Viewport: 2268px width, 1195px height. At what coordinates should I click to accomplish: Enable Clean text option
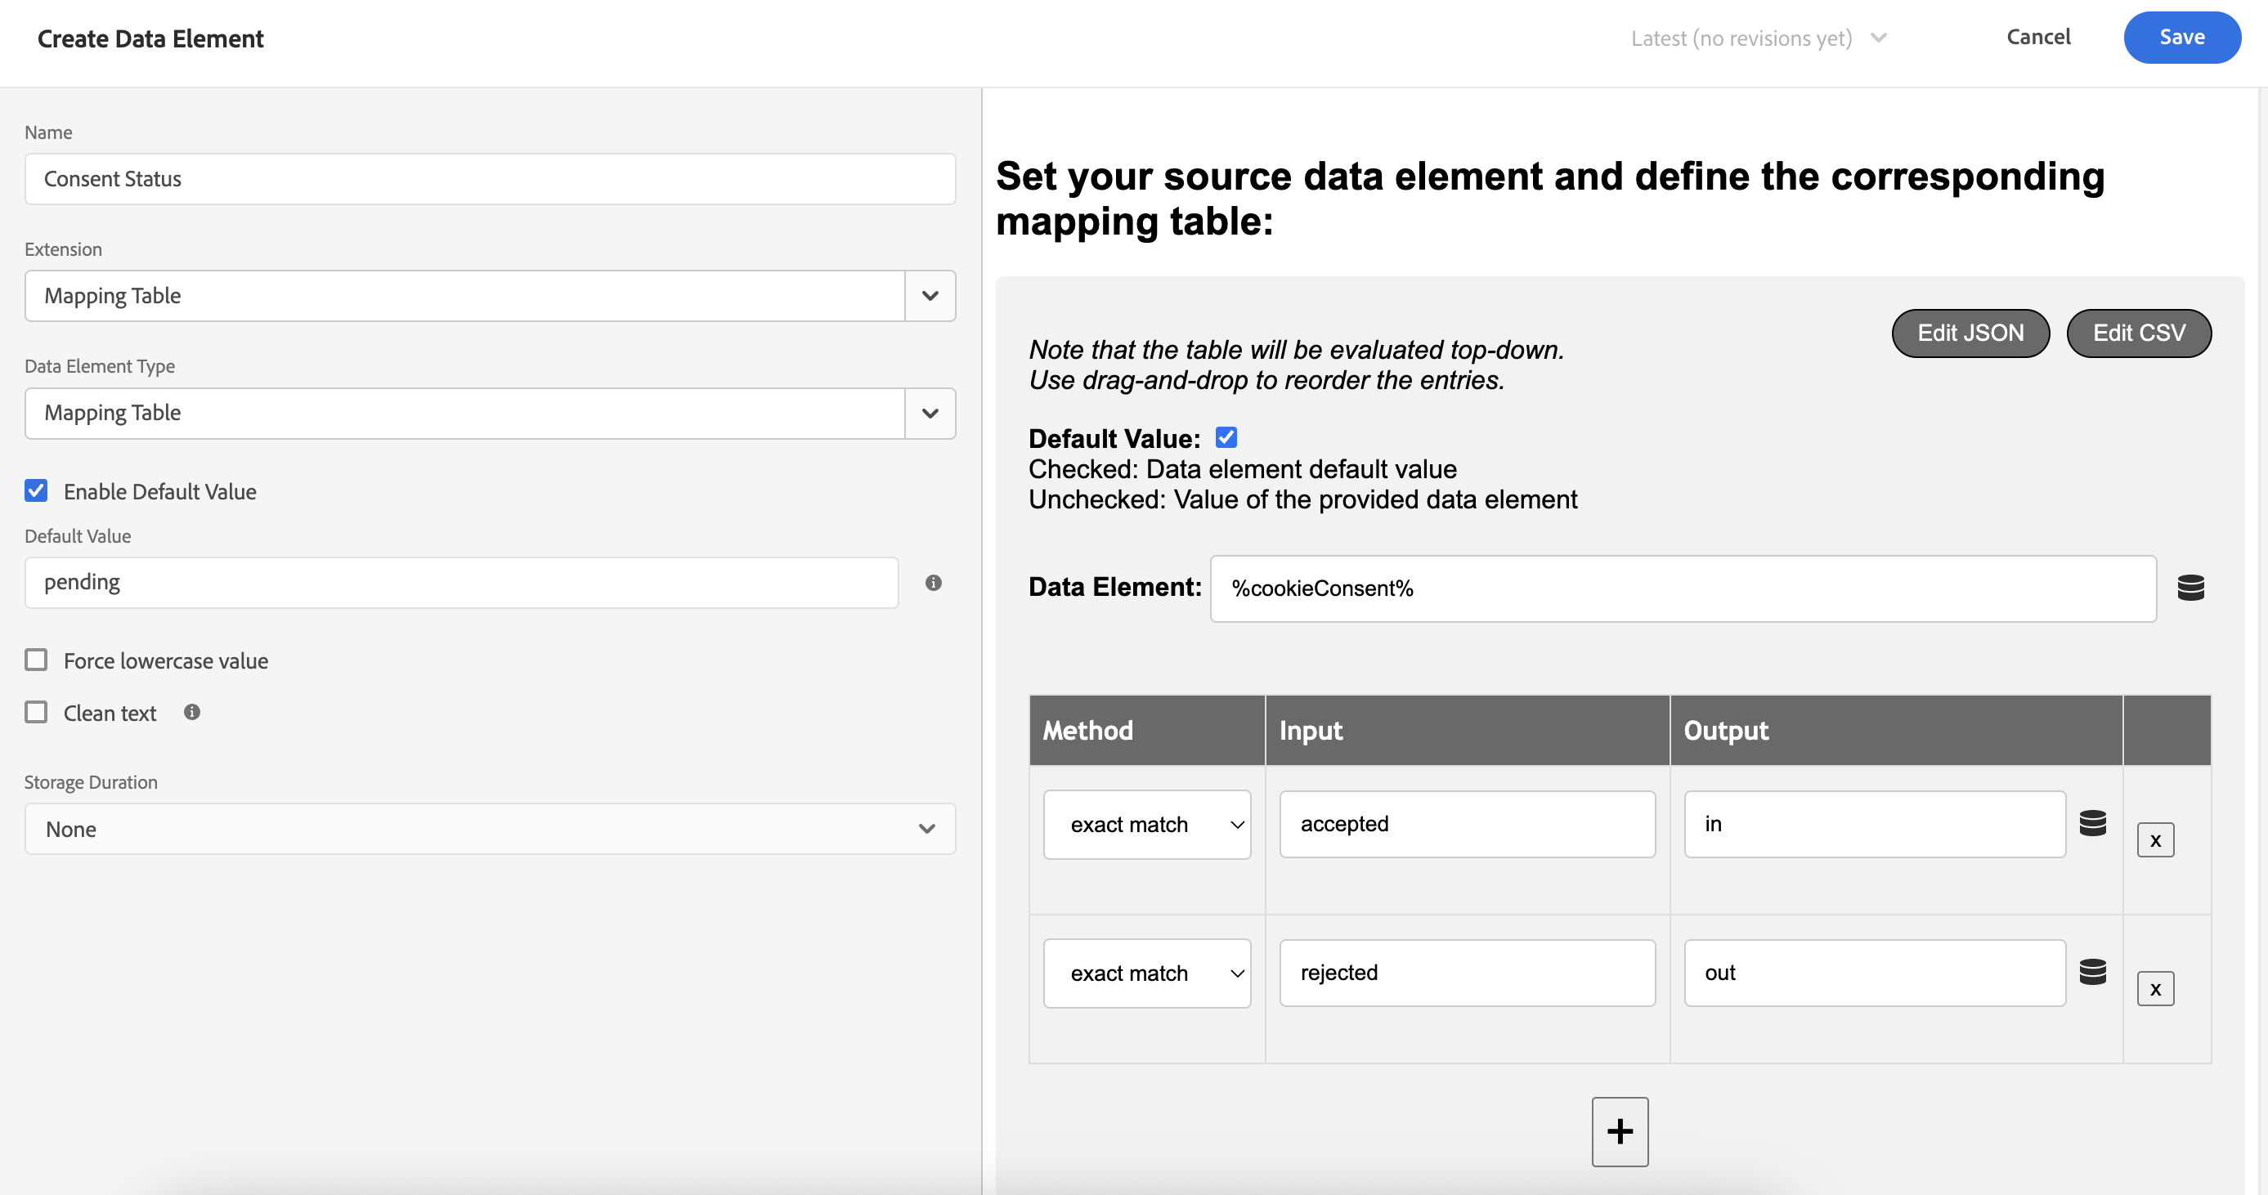coord(36,712)
